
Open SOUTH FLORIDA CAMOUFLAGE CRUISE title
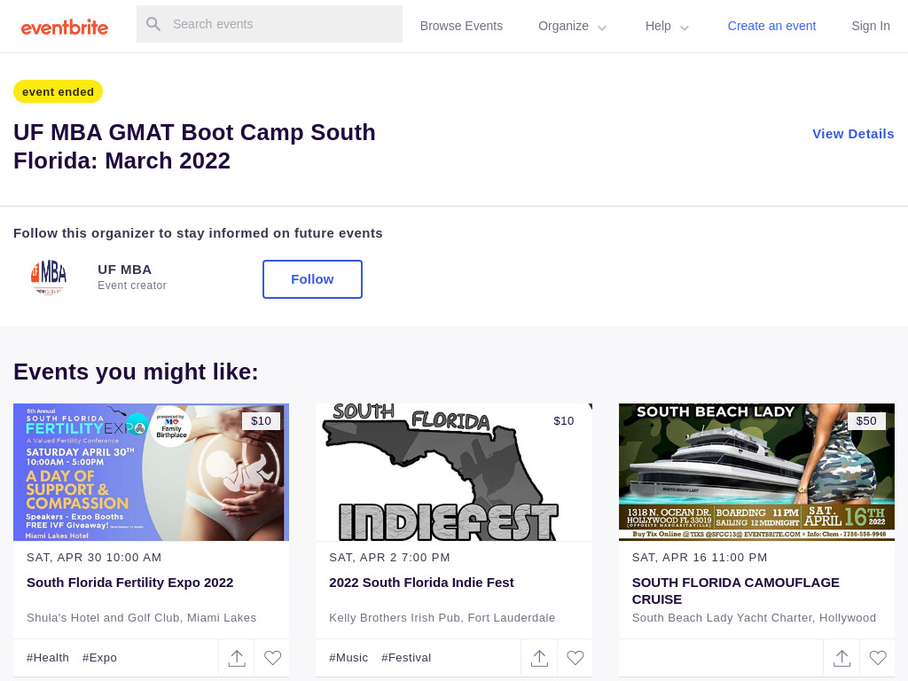(x=735, y=591)
